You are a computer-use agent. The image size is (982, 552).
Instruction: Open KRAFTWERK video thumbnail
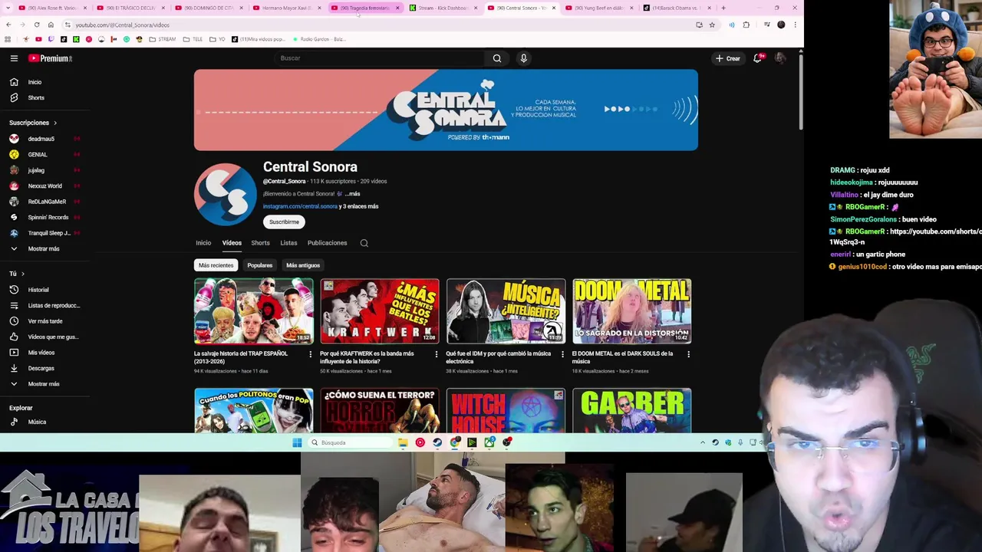click(x=380, y=311)
